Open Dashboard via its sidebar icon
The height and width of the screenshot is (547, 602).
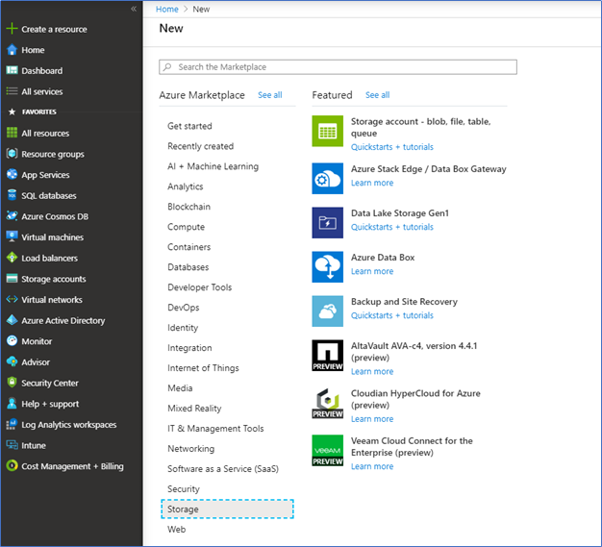(12, 70)
